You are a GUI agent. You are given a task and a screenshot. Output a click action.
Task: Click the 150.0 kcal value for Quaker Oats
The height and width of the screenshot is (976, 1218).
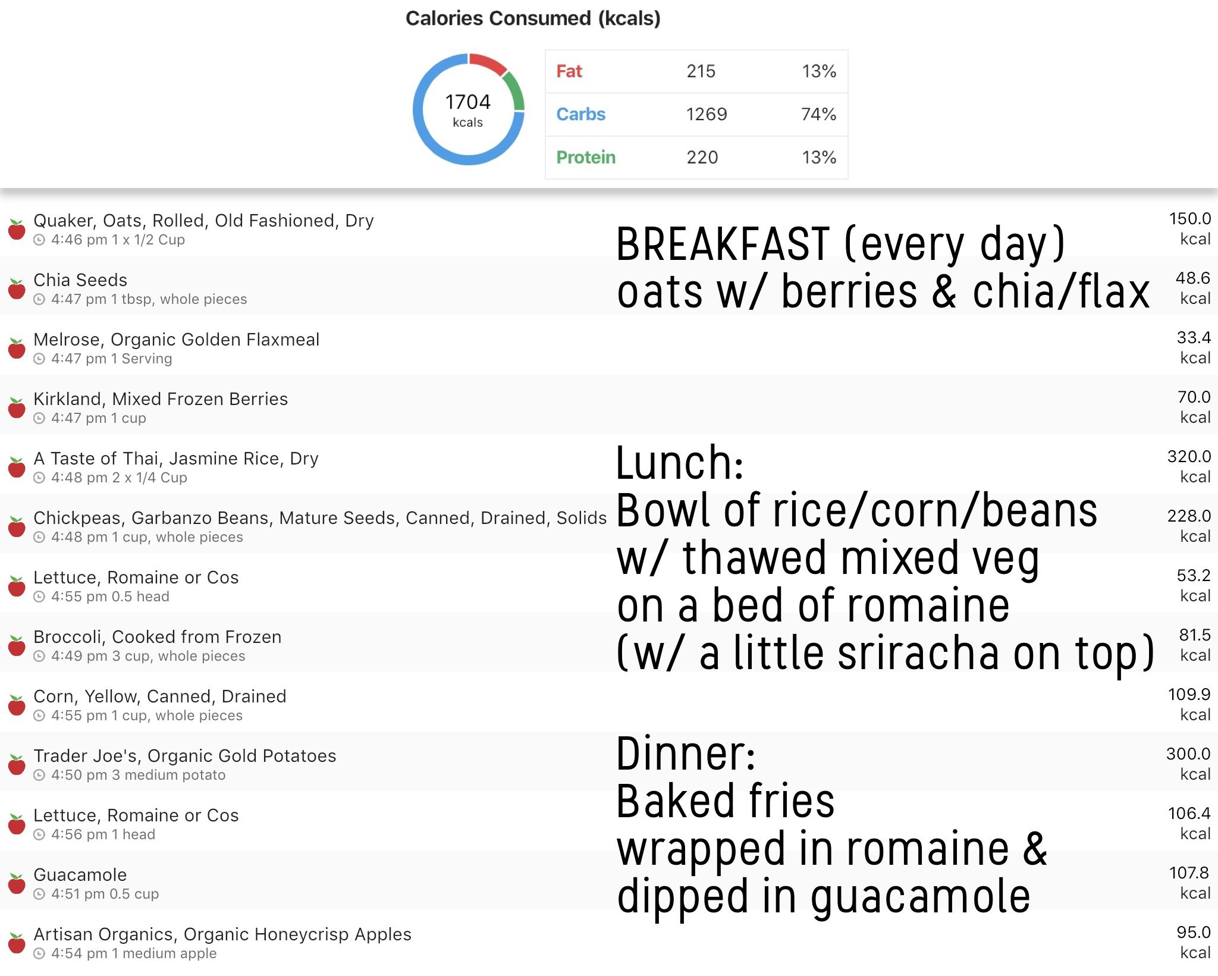tap(1189, 218)
